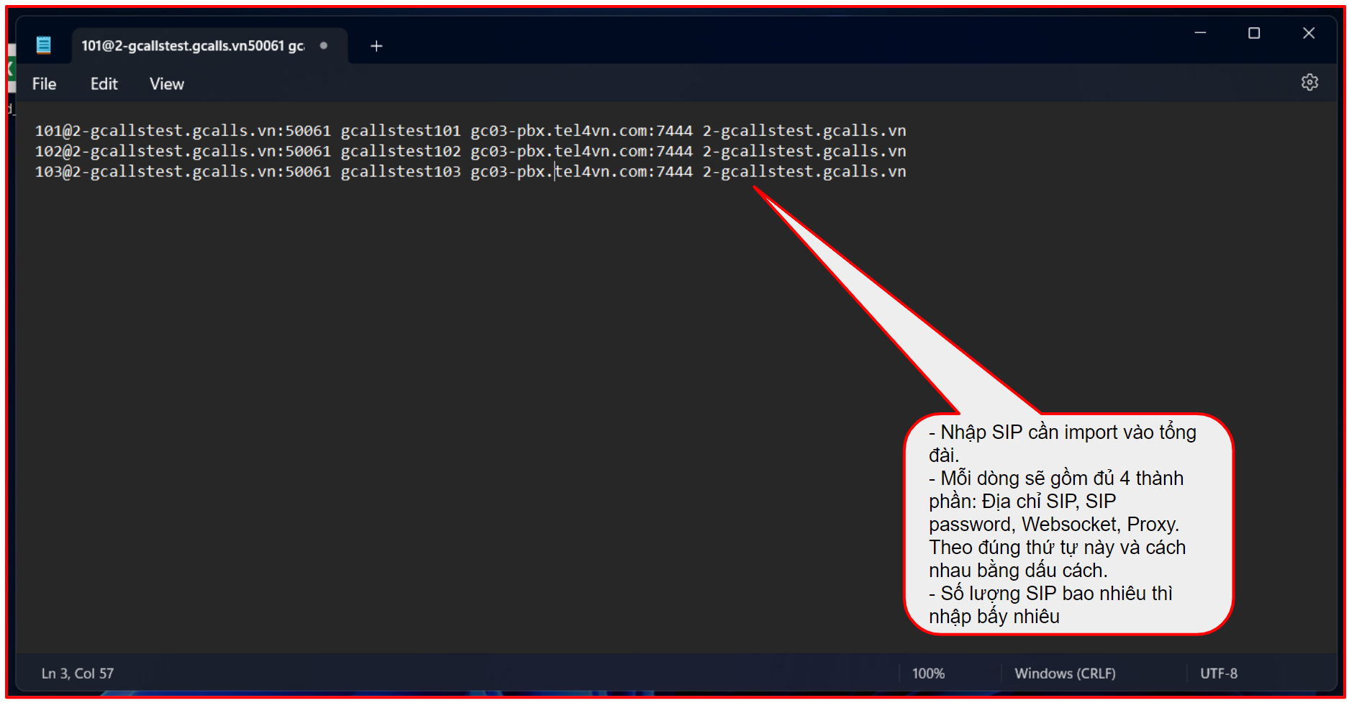Open the File menu
The height and width of the screenshot is (703, 1349).
(x=44, y=84)
